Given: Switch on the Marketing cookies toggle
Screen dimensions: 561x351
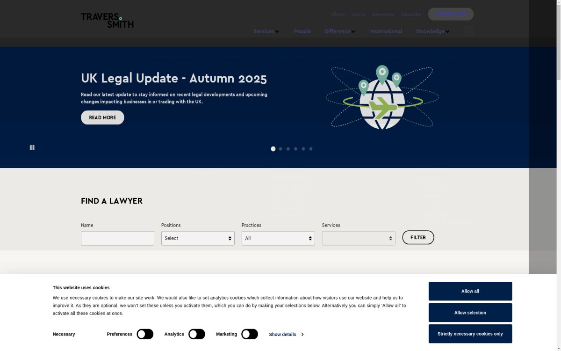Looking at the screenshot, I should pos(250,334).
